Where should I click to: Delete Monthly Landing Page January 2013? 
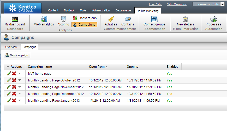click(x=14, y=100)
